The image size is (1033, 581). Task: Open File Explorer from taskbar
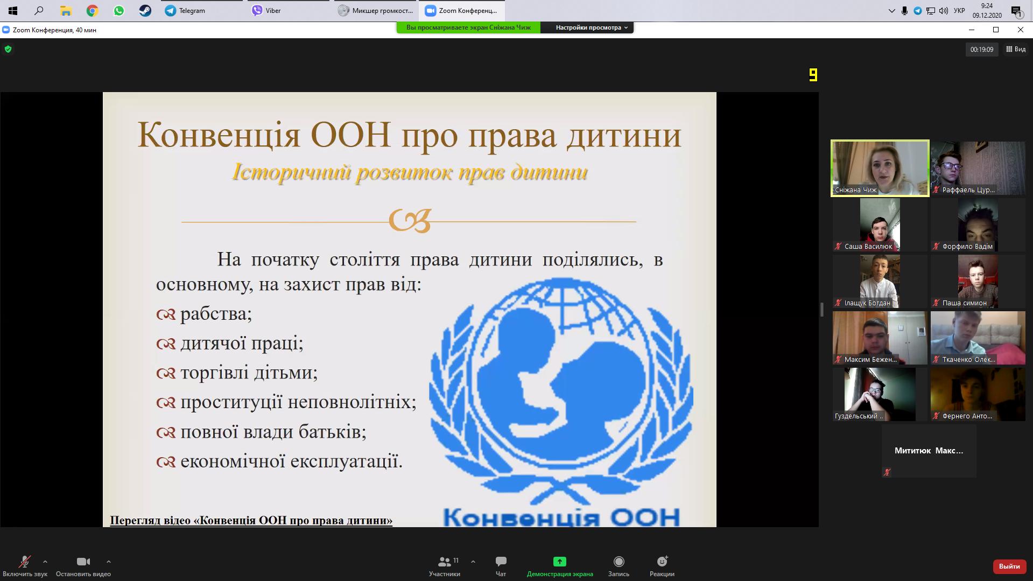[66, 11]
